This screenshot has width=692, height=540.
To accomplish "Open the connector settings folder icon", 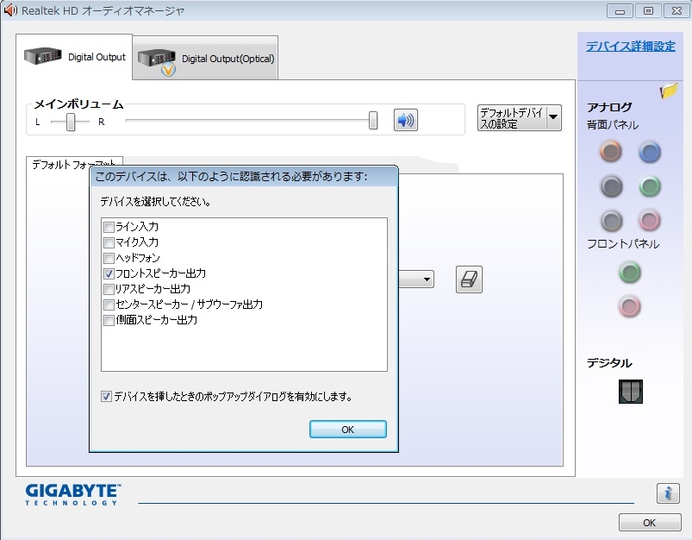I will [x=668, y=91].
